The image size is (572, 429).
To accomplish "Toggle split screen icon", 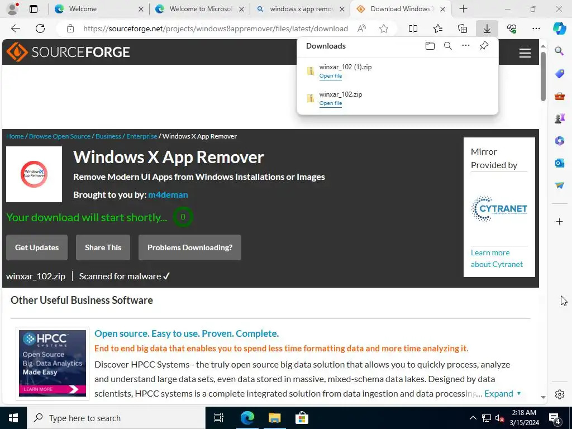I will coord(413,28).
